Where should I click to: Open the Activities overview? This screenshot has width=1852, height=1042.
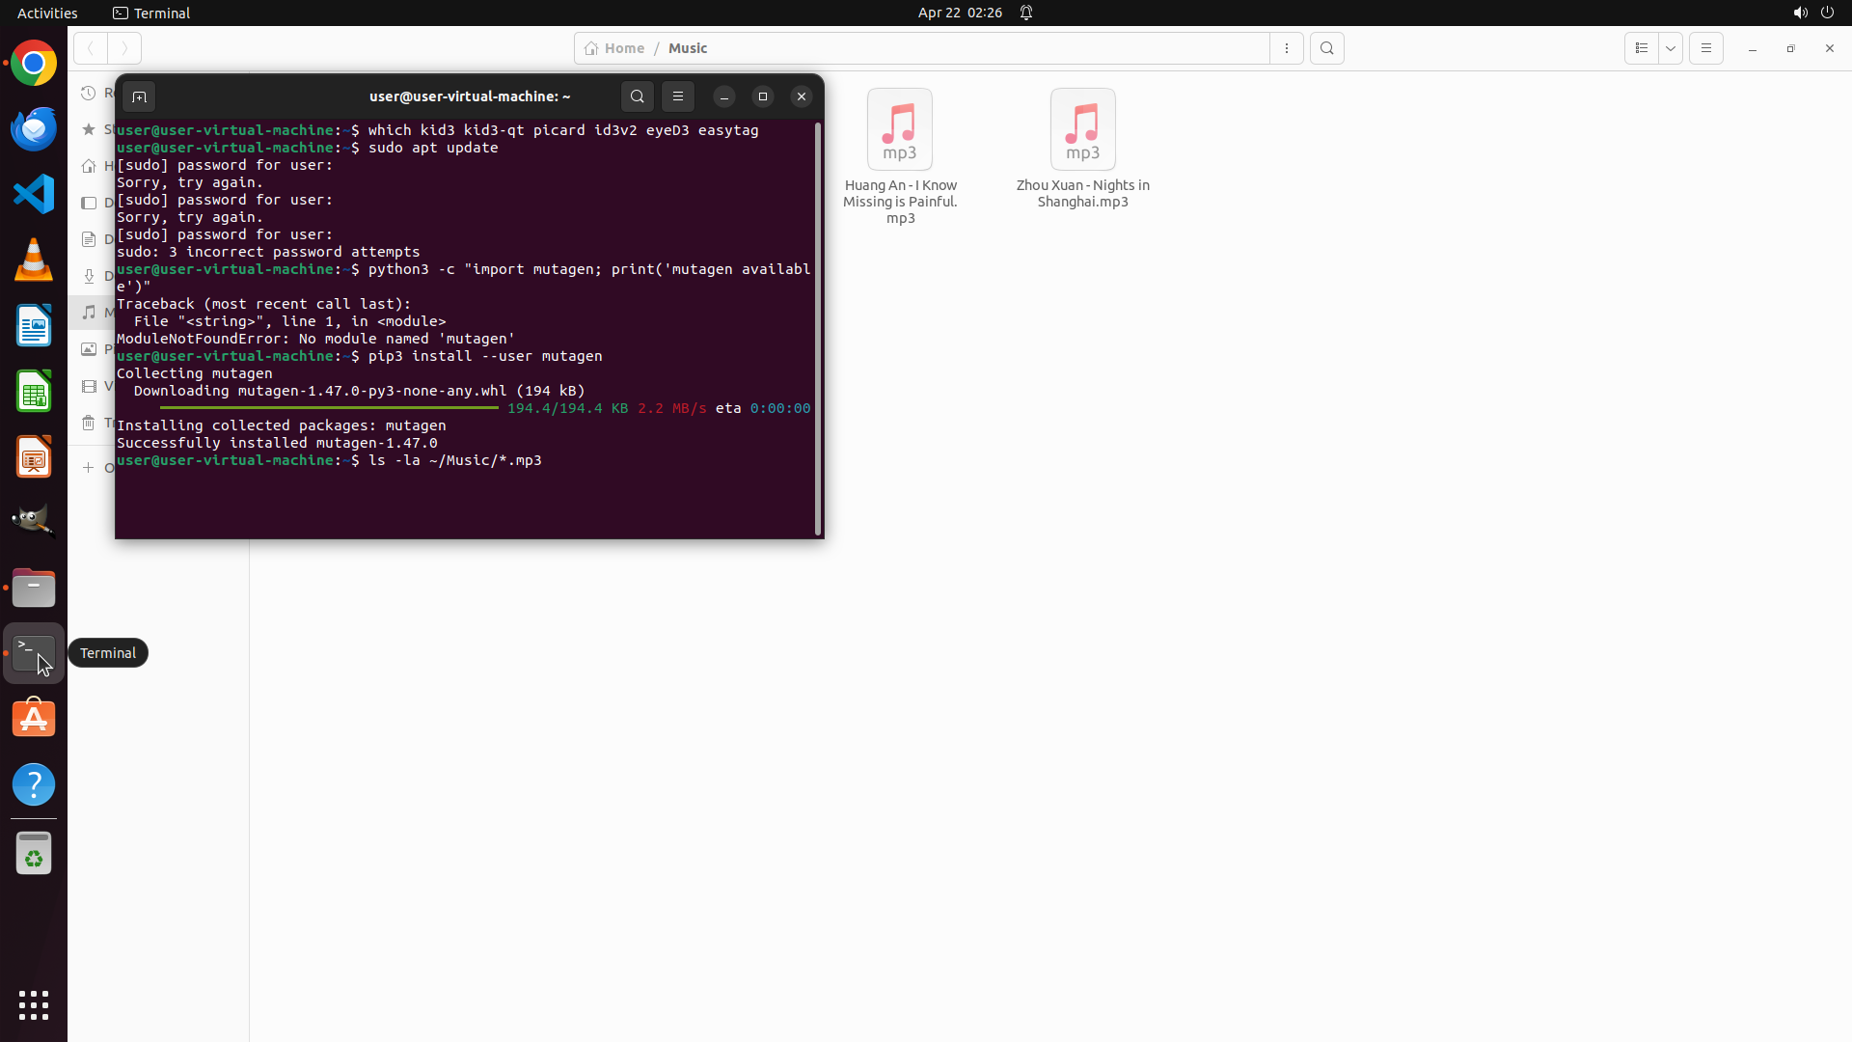(x=47, y=13)
